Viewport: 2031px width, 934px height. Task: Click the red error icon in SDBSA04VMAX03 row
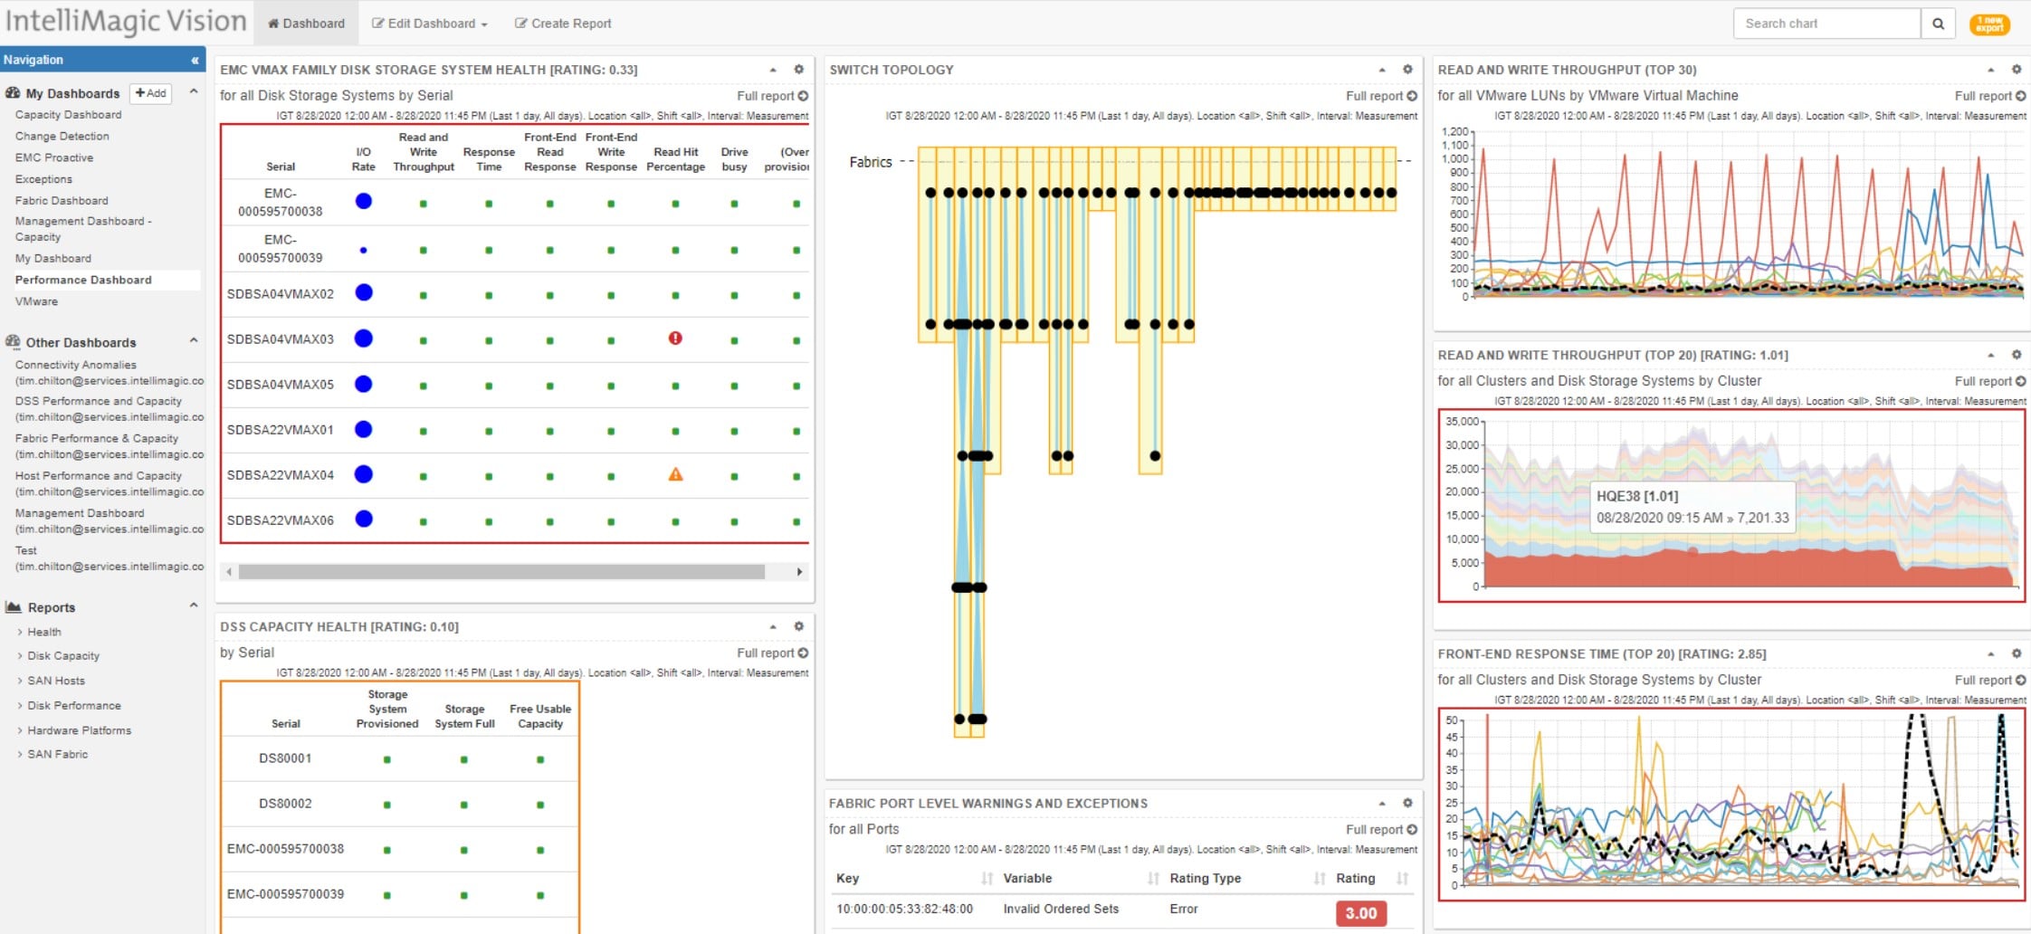[675, 338]
